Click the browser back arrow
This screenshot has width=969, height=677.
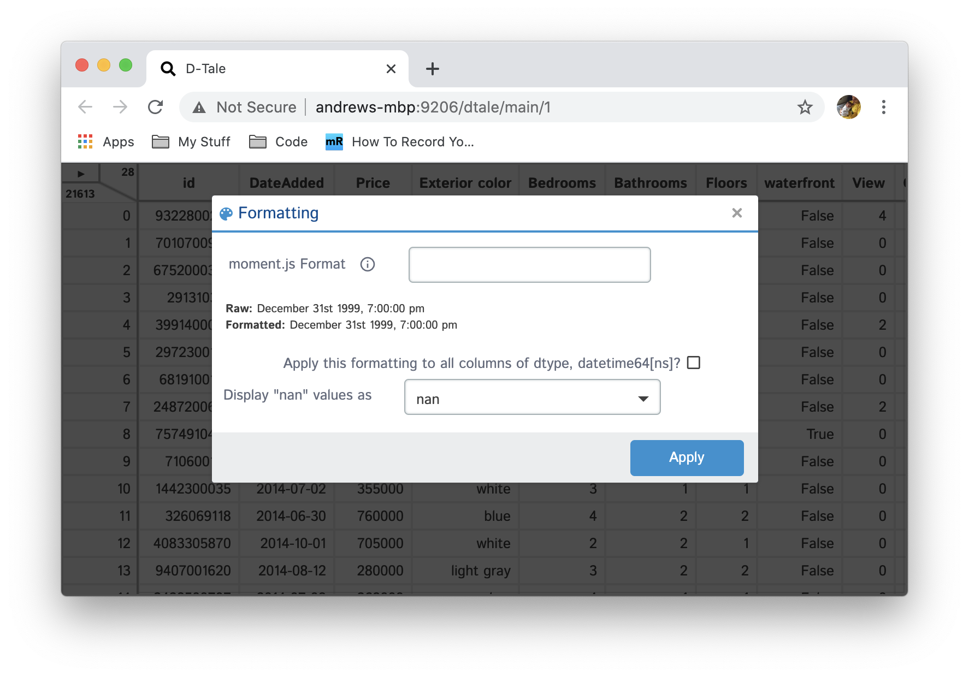(x=85, y=107)
